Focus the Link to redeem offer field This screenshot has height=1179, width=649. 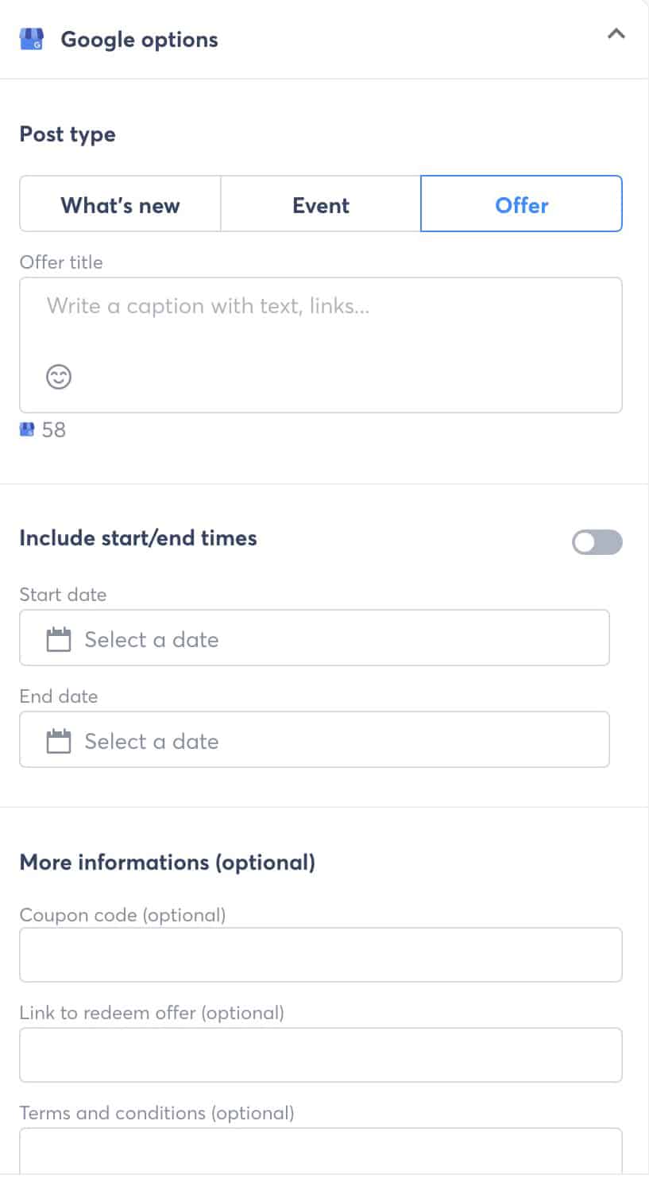[x=320, y=1055]
